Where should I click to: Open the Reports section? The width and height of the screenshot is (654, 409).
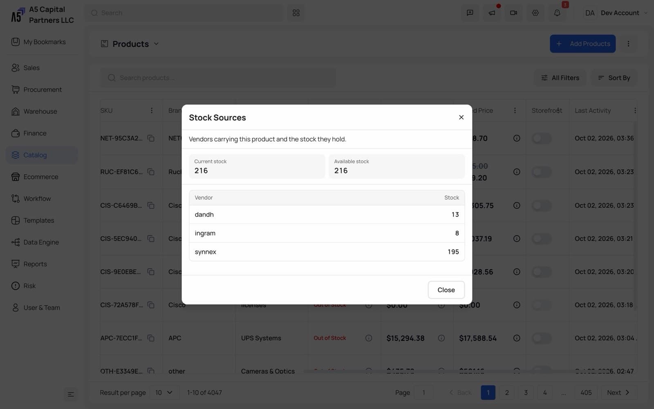point(42,264)
